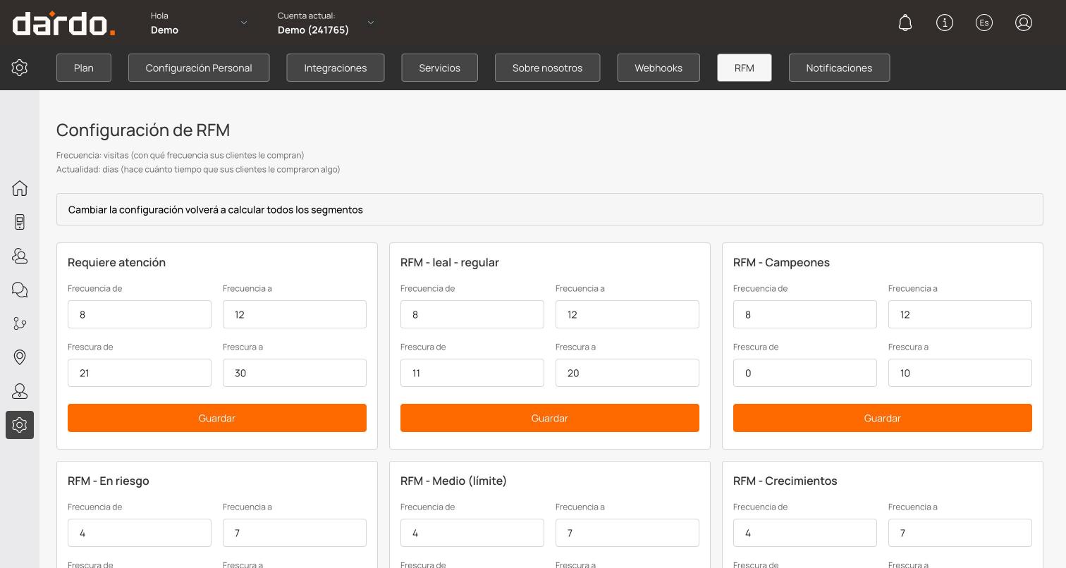This screenshot has height=568, width=1066.
Task: Switch to the Integraciones tab
Action: tap(336, 68)
